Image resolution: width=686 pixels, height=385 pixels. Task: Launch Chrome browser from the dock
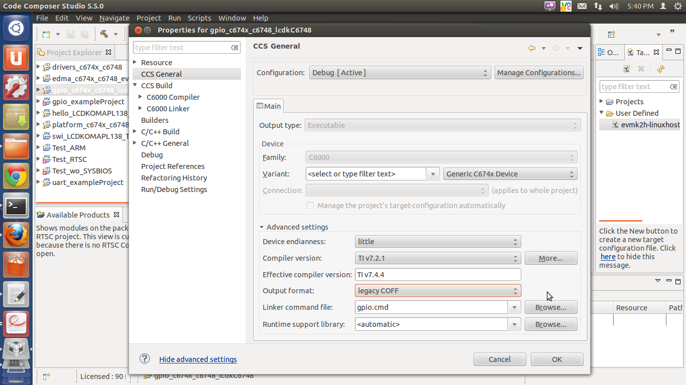coord(16,175)
